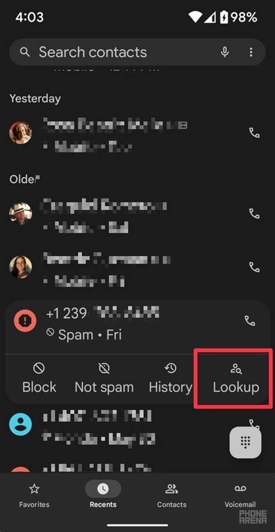Tap the voice search microphone icon
This screenshot has height=532, width=275.
[225, 52]
